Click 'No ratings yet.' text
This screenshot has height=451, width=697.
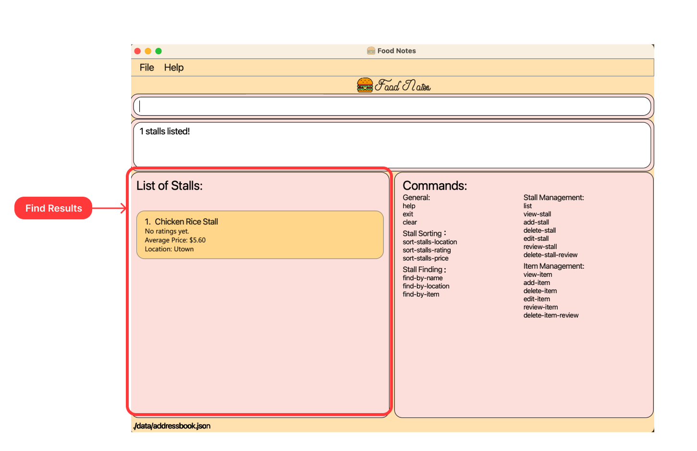(x=167, y=231)
